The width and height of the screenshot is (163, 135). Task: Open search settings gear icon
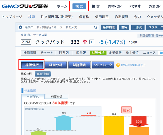[20, 27]
